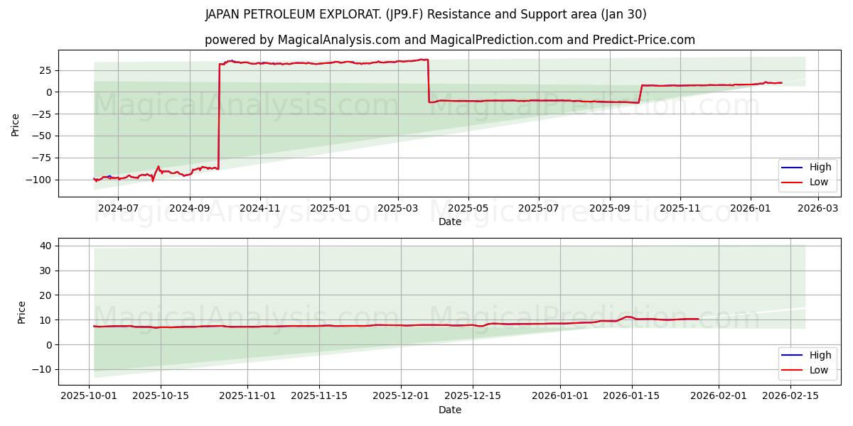The width and height of the screenshot is (853, 426).
Task: Click the '2025-10-01' date tick label
Action: point(89,397)
